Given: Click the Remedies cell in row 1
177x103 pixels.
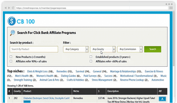Looking at the screenshot, I should click(x=78, y=98).
